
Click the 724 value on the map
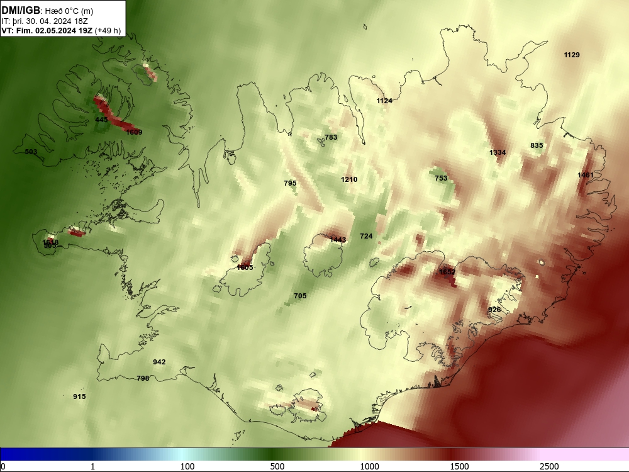coord(366,236)
